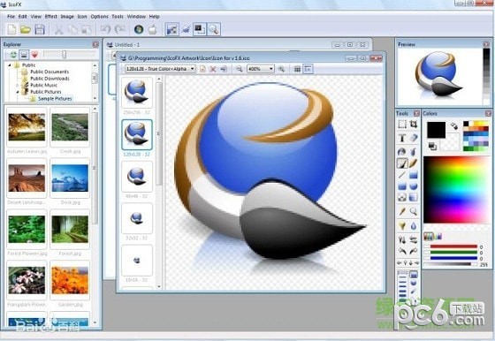This screenshot has height=341, width=495.
Task: Open the Effect menu
Action: [51, 17]
